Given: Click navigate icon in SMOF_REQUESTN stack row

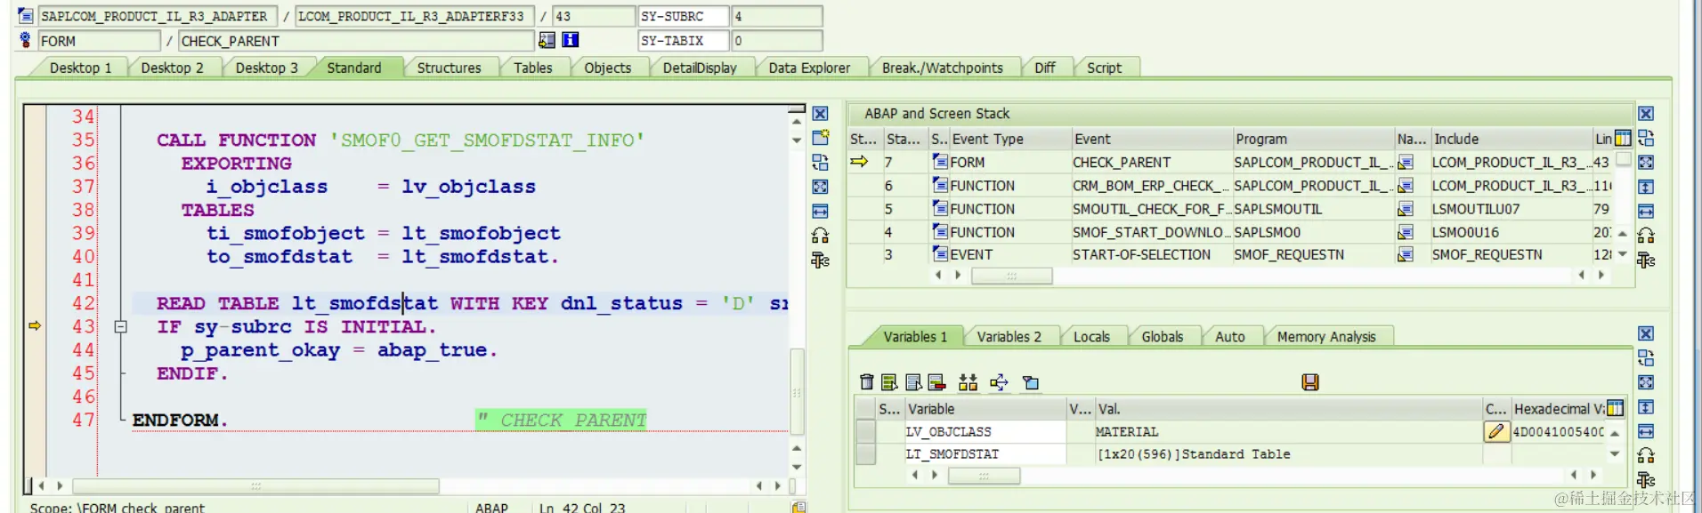Looking at the screenshot, I should coord(1406,254).
